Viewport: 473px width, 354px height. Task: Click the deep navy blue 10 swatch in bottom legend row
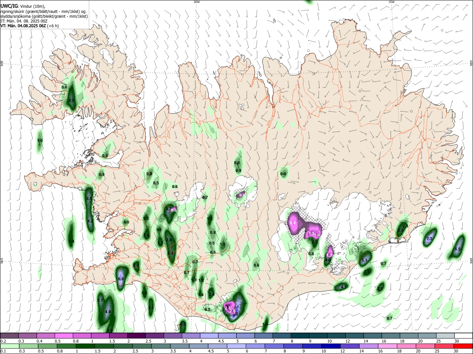(331, 346)
